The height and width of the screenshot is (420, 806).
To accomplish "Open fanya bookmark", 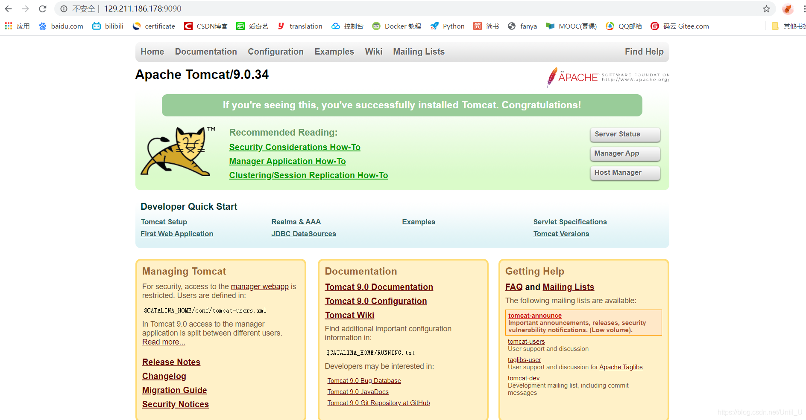I will [x=522, y=26].
